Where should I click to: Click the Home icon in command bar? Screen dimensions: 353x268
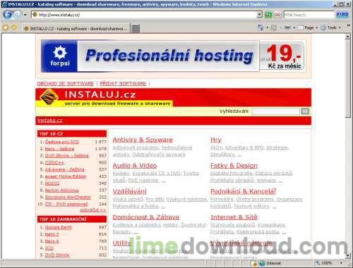click(x=261, y=28)
